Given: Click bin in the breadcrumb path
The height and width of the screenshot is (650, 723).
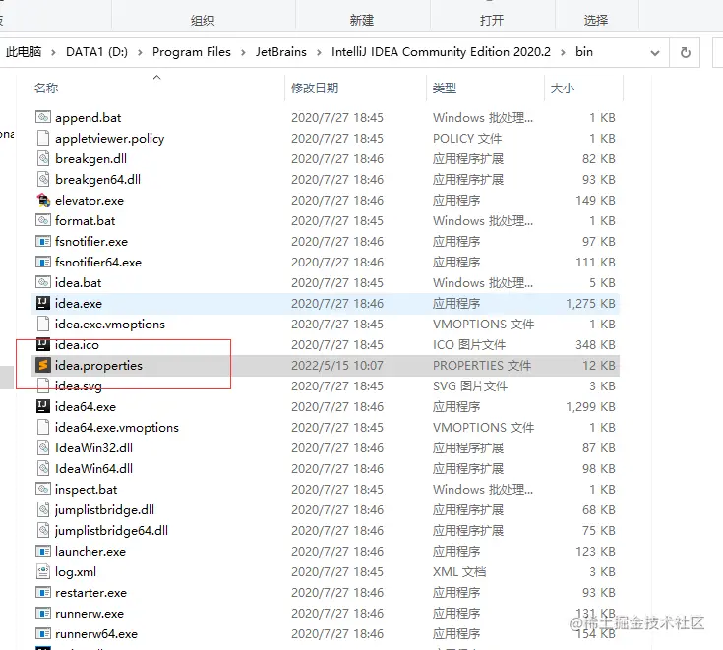Looking at the screenshot, I should click(x=583, y=52).
